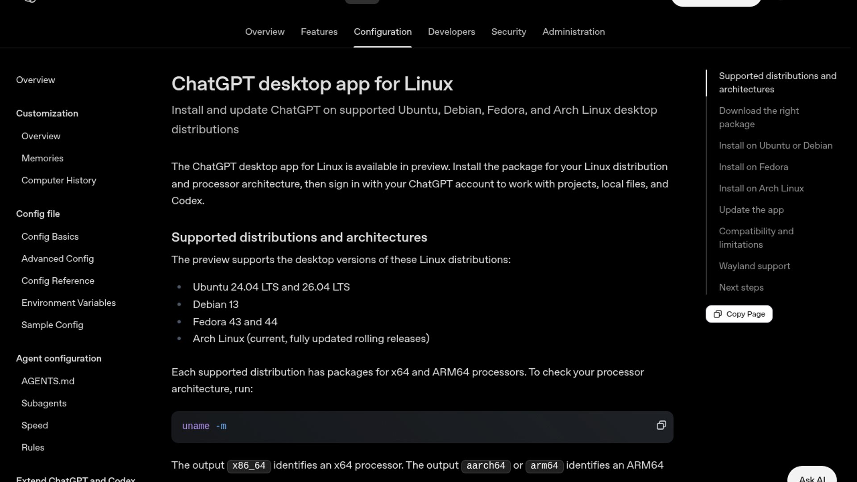857x482 pixels.
Task: Open the Overview top navigation tab
Action: coord(265,32)
